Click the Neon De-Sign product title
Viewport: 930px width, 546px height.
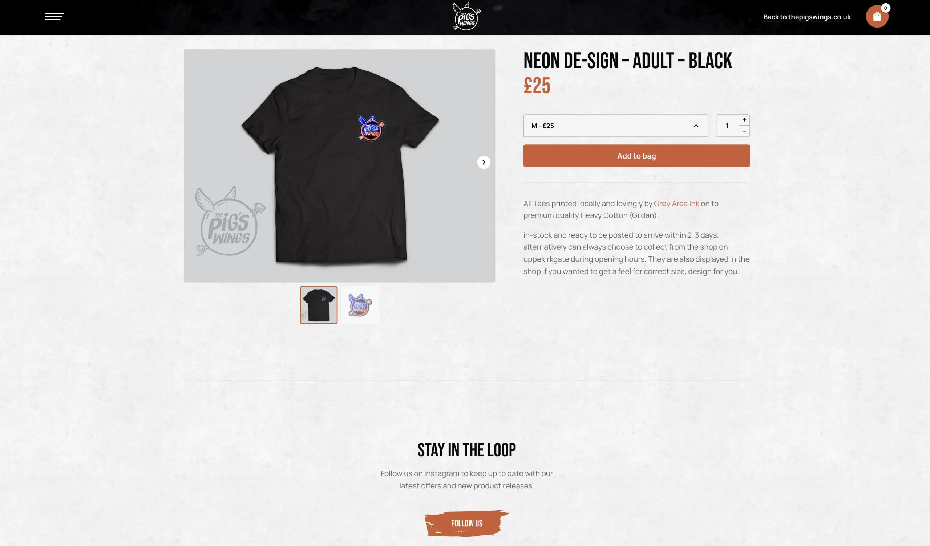(627, 61)
